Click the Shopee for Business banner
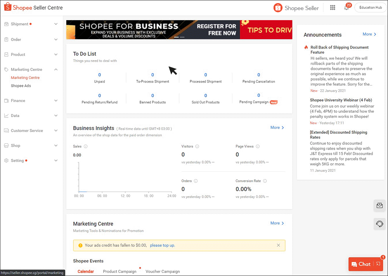 pos(153,30)
